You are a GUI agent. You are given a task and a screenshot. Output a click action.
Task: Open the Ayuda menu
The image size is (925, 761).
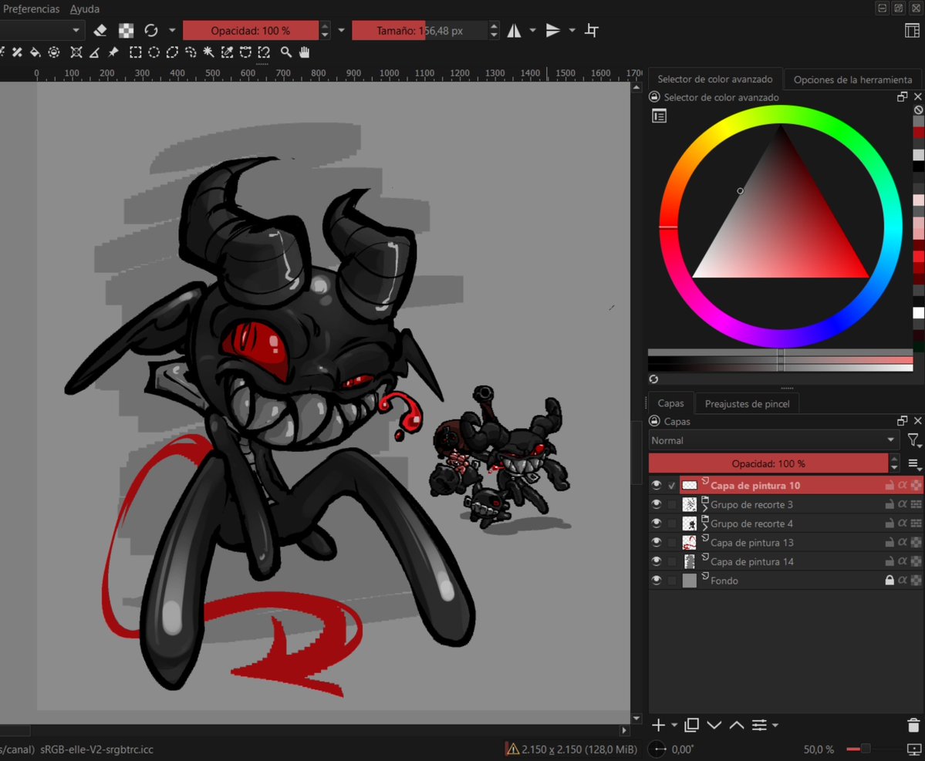[84, 8]
